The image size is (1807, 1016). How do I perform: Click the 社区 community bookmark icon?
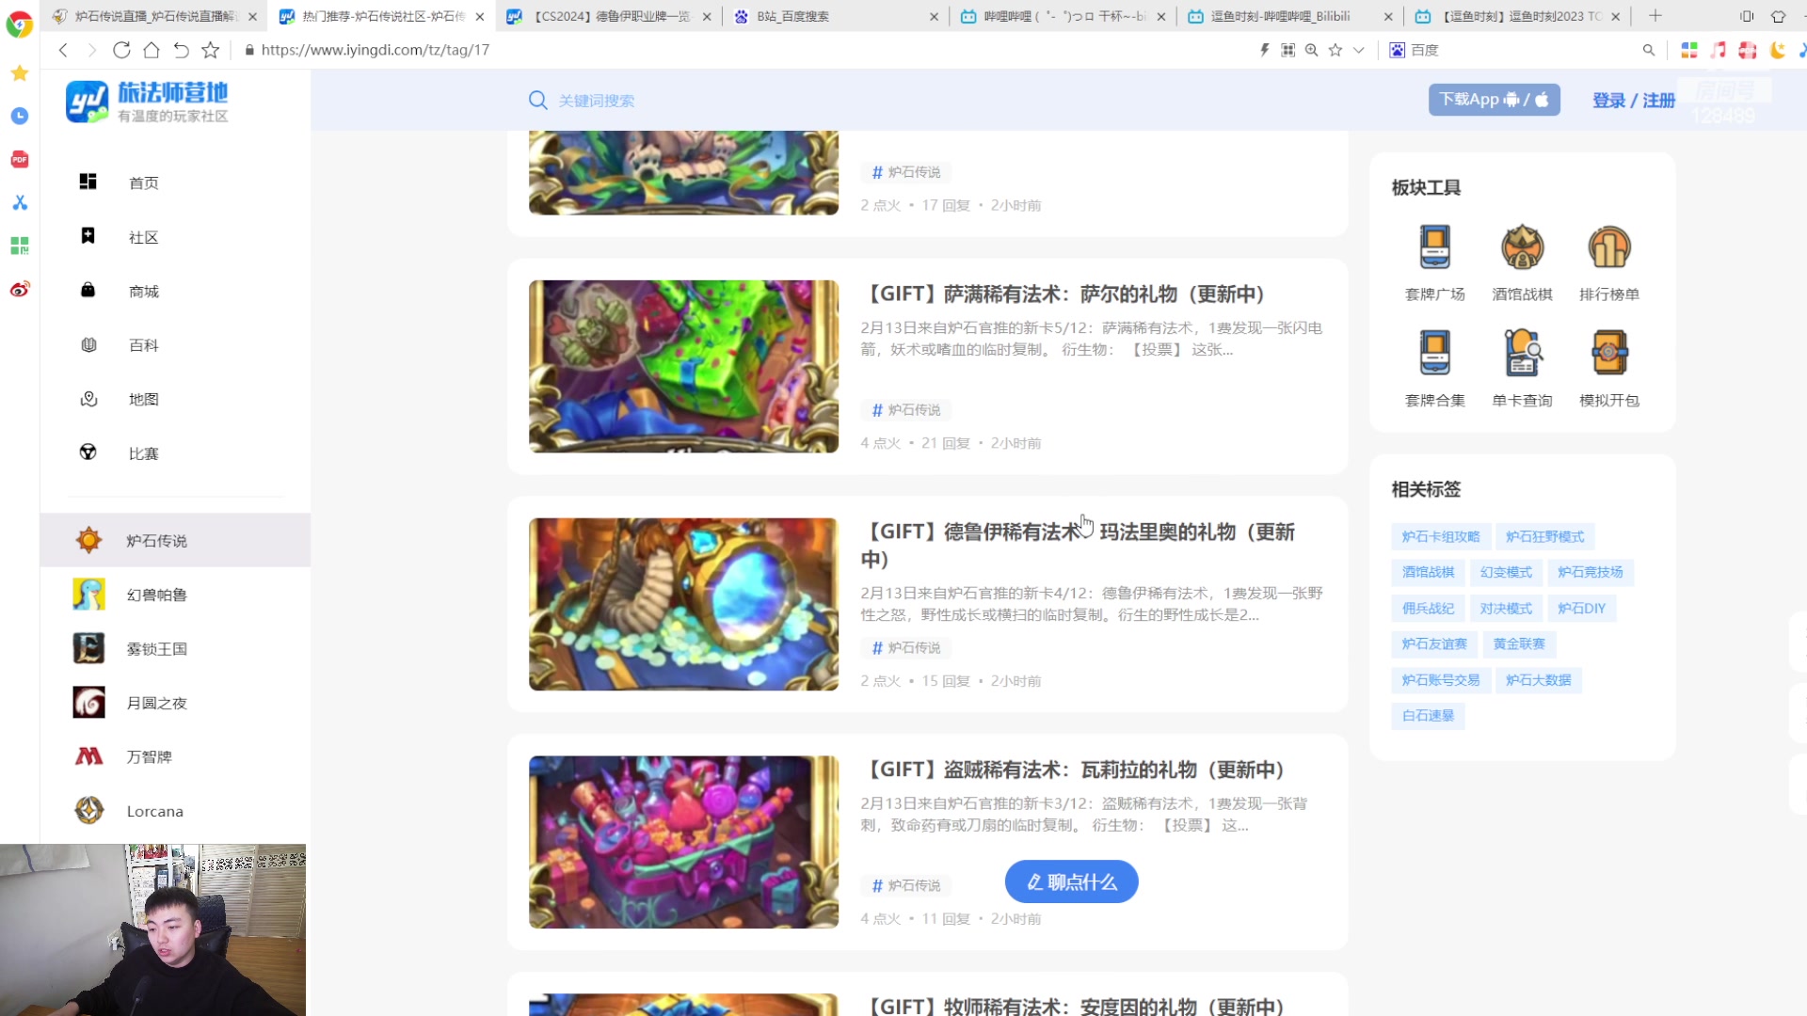88,236
